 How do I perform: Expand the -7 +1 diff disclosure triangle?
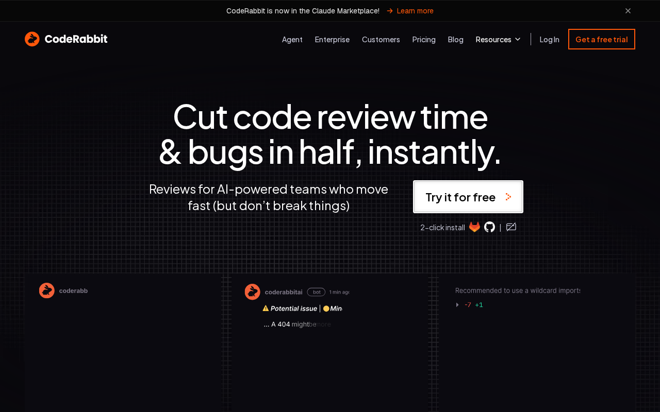click(x=457, y=305)
